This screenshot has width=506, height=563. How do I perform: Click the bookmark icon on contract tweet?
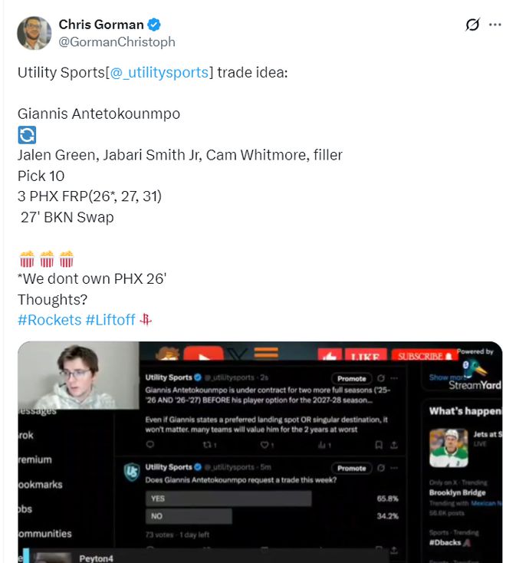[x=379, y=445]
